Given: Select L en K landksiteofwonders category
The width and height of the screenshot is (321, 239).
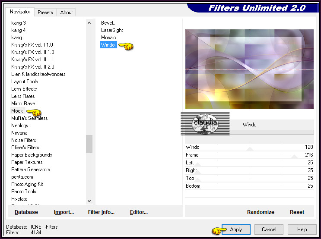Looking at the screenshot, I should 38,74.
